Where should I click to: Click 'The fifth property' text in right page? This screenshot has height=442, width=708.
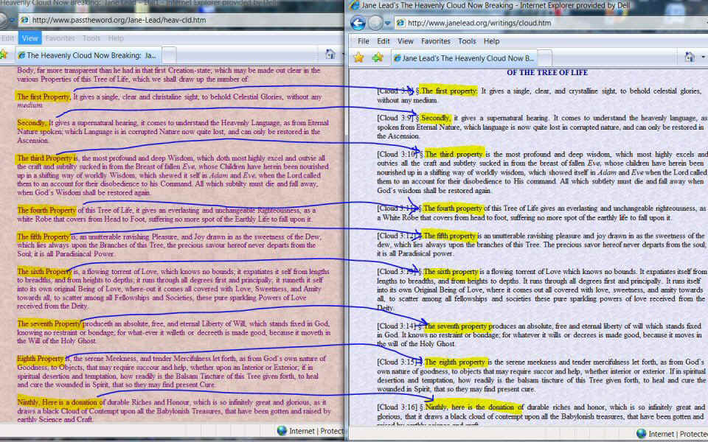450,236
